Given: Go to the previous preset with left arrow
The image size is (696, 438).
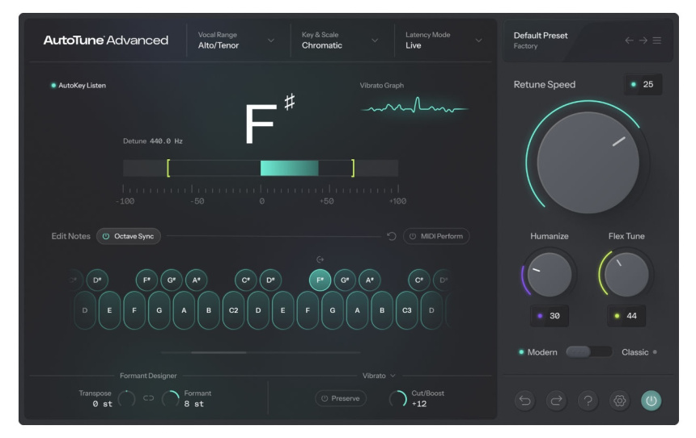Looking at the screenshot, I should pos(629,40).
